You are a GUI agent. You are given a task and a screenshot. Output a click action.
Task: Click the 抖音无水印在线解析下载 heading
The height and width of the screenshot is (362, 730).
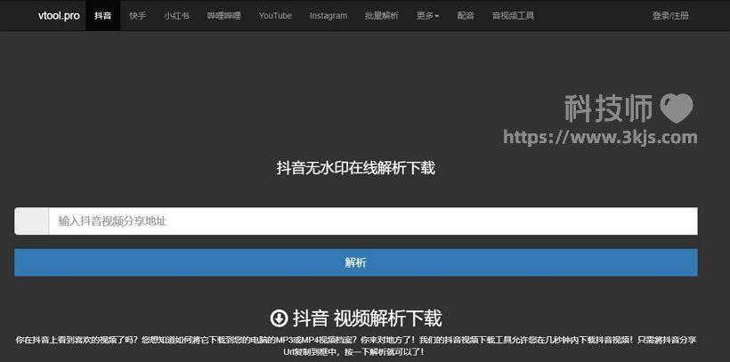pyautogui.click(x=356, y=168)
